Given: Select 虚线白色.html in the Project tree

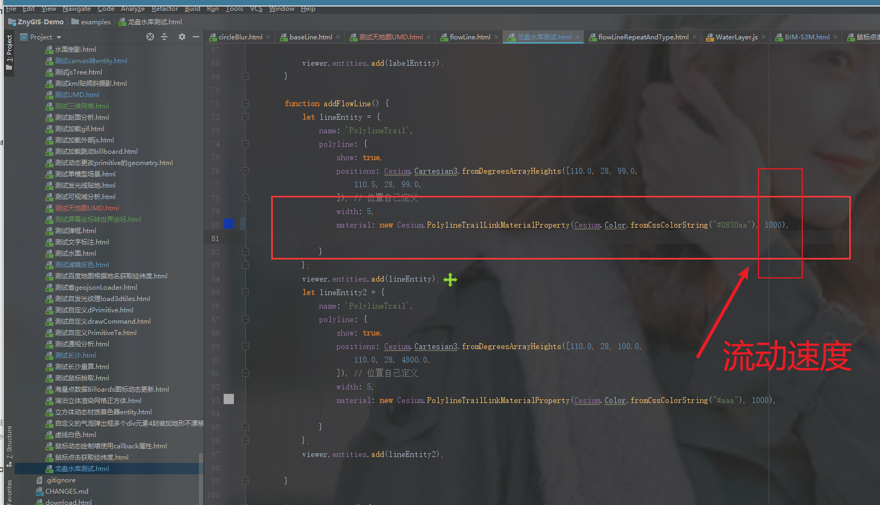Looking at the screenshot, I should (x=76, y=435).
